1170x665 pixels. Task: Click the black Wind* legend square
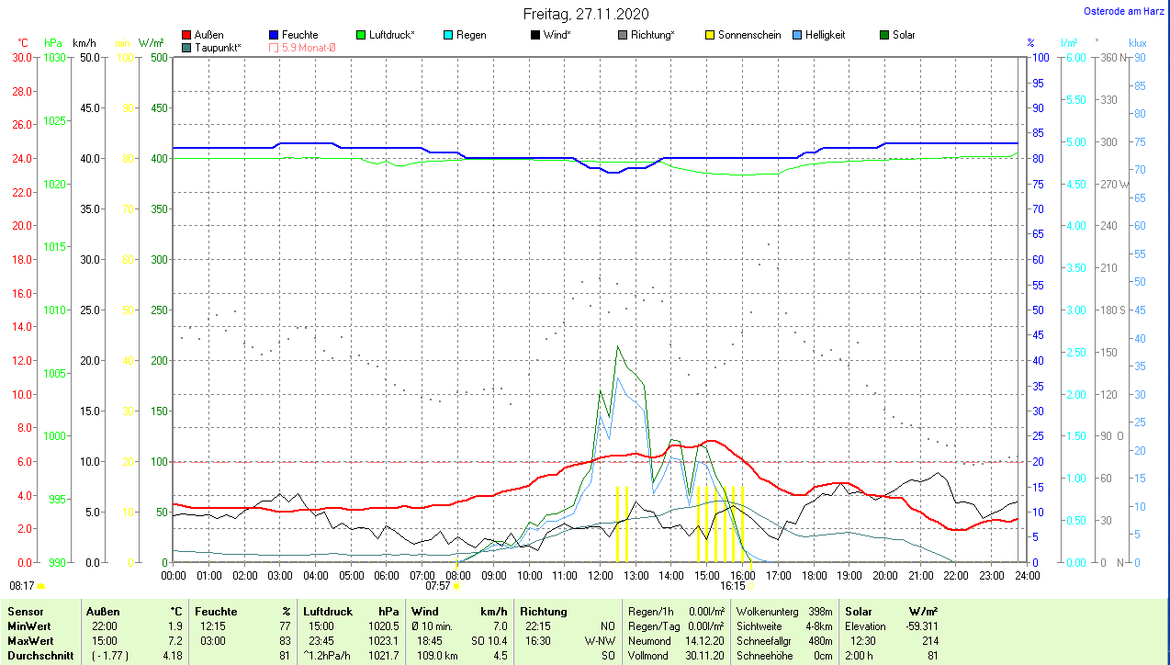(535, 35)
